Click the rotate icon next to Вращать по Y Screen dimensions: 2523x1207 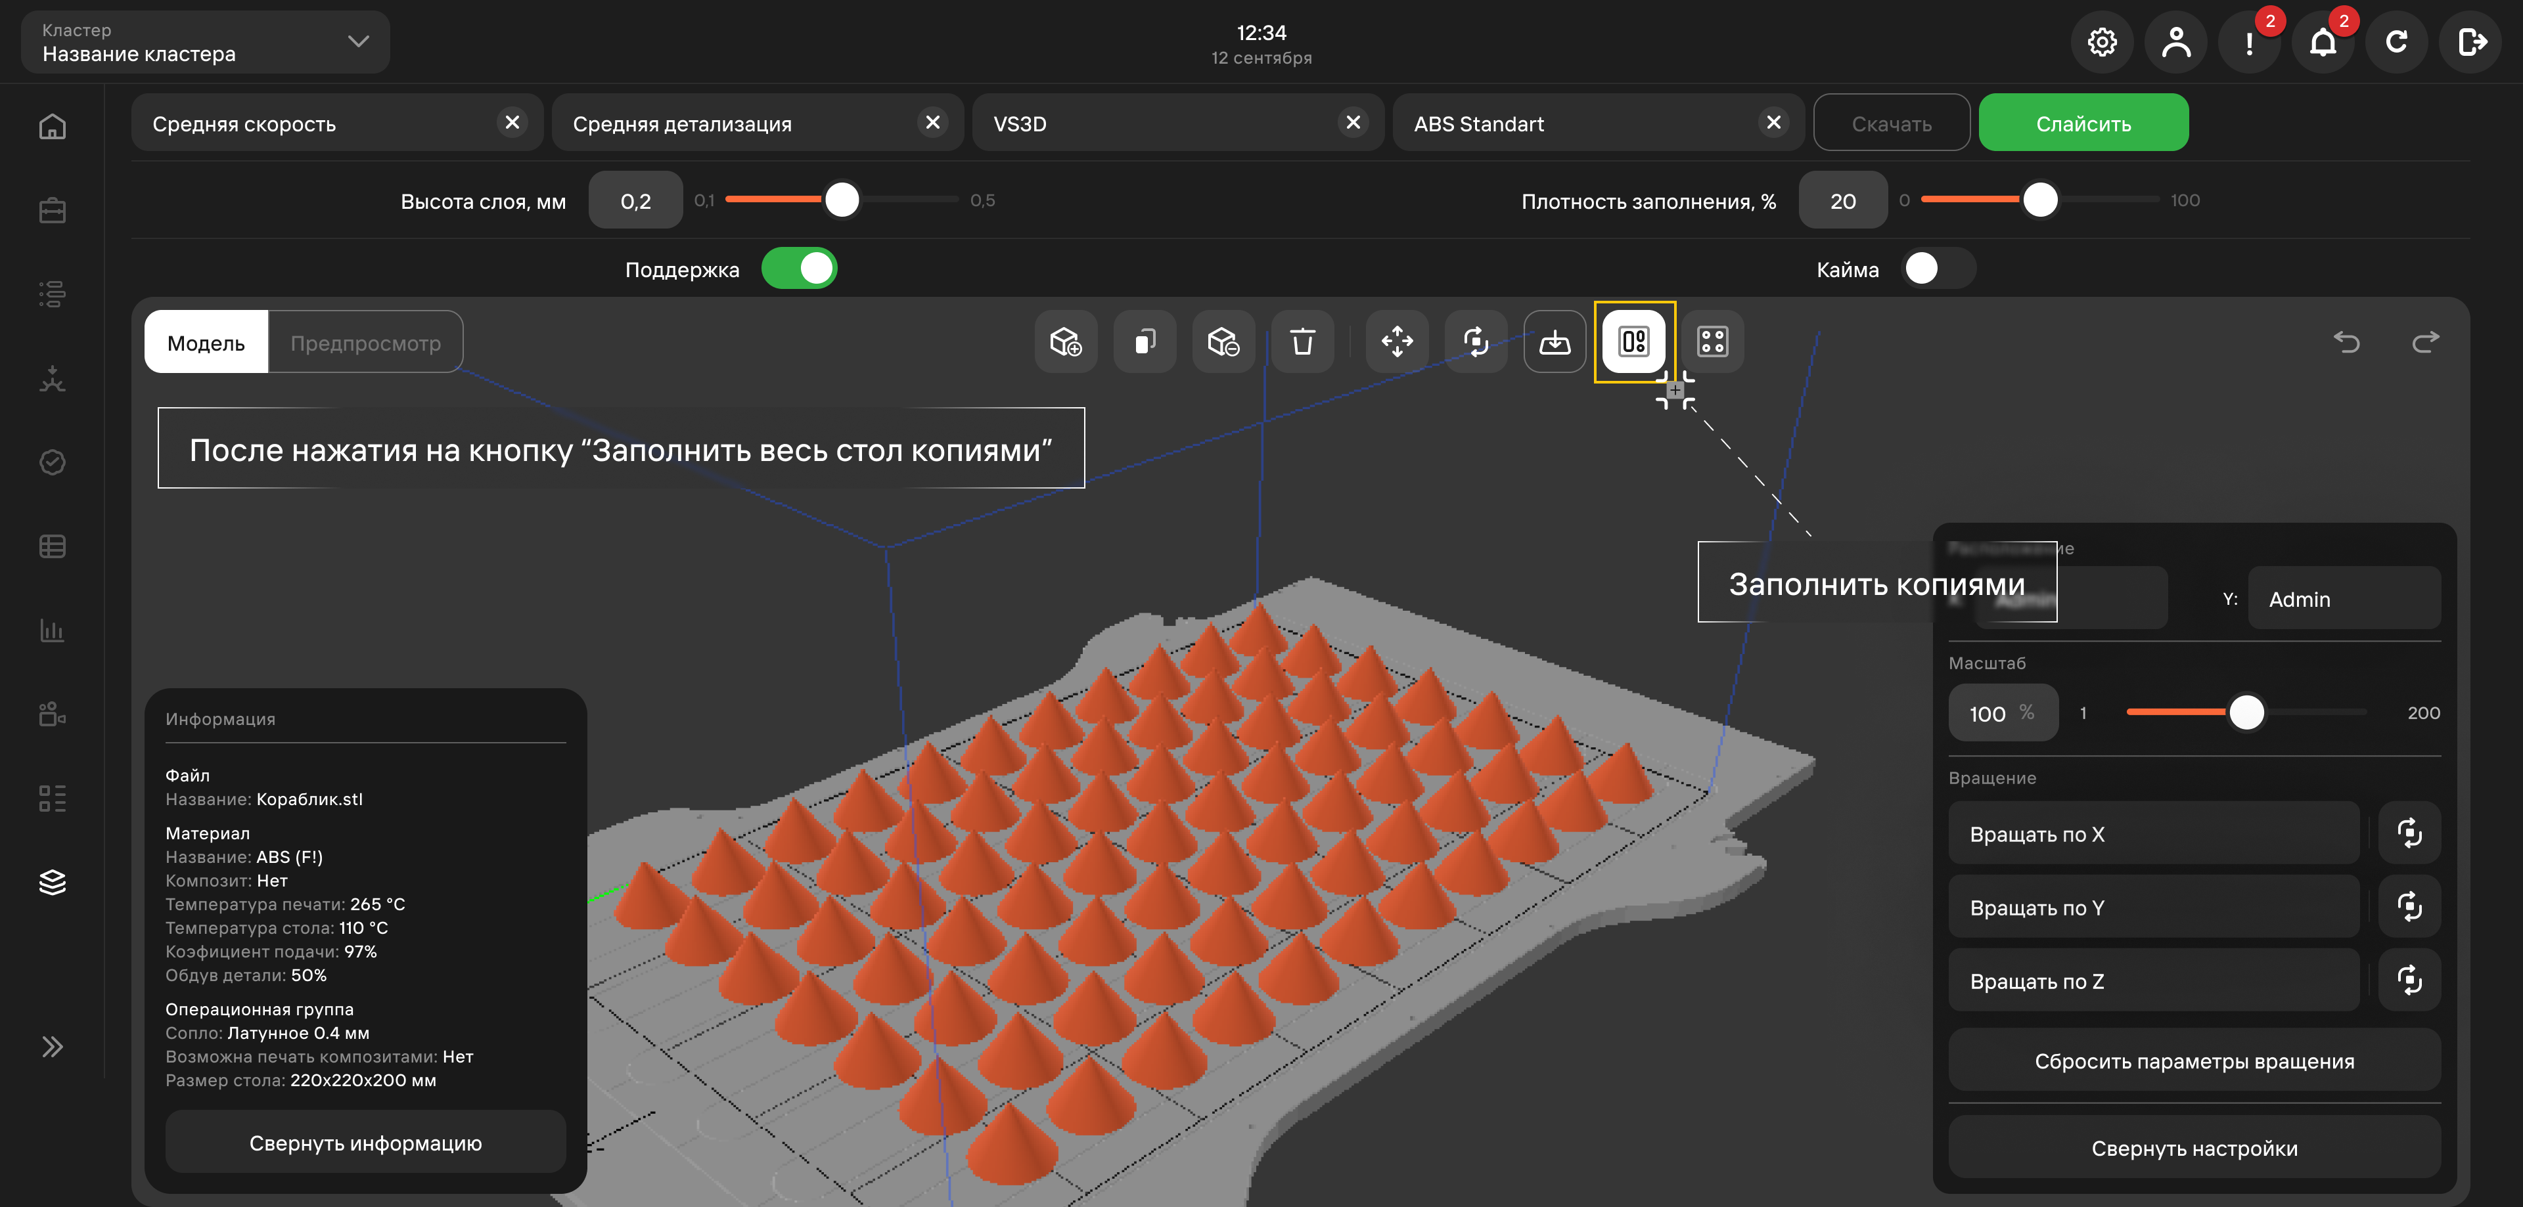pyautogui.click(x=2409, y=906)
